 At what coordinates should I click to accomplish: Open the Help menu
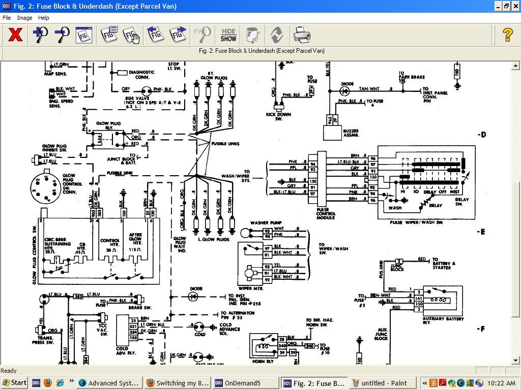point(44,18)
